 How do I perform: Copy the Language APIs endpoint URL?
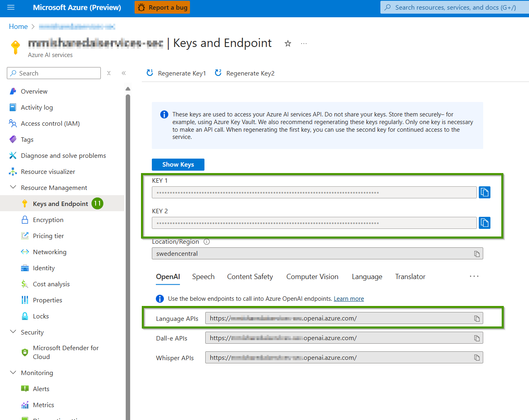point(477,318)
